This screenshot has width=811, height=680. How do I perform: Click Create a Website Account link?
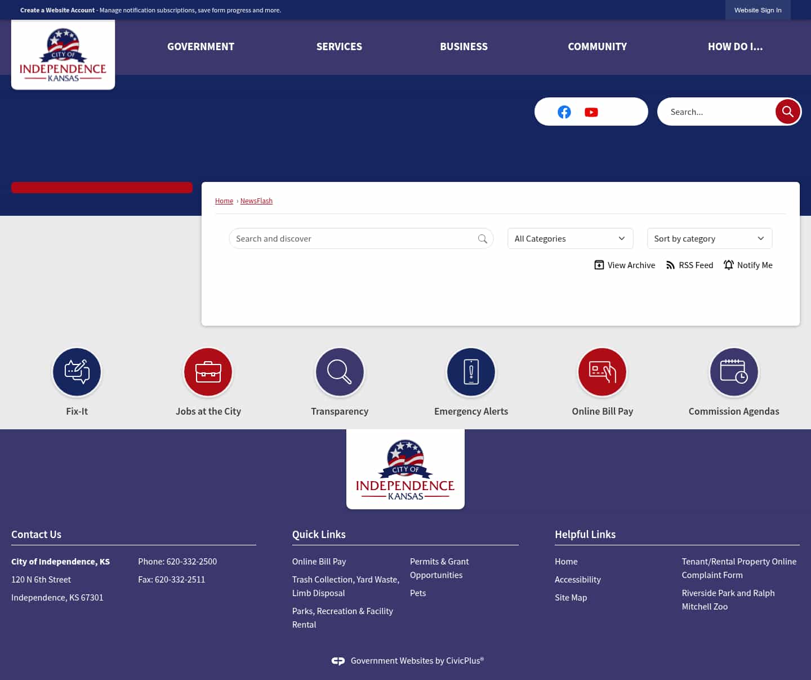pos(57,10)
